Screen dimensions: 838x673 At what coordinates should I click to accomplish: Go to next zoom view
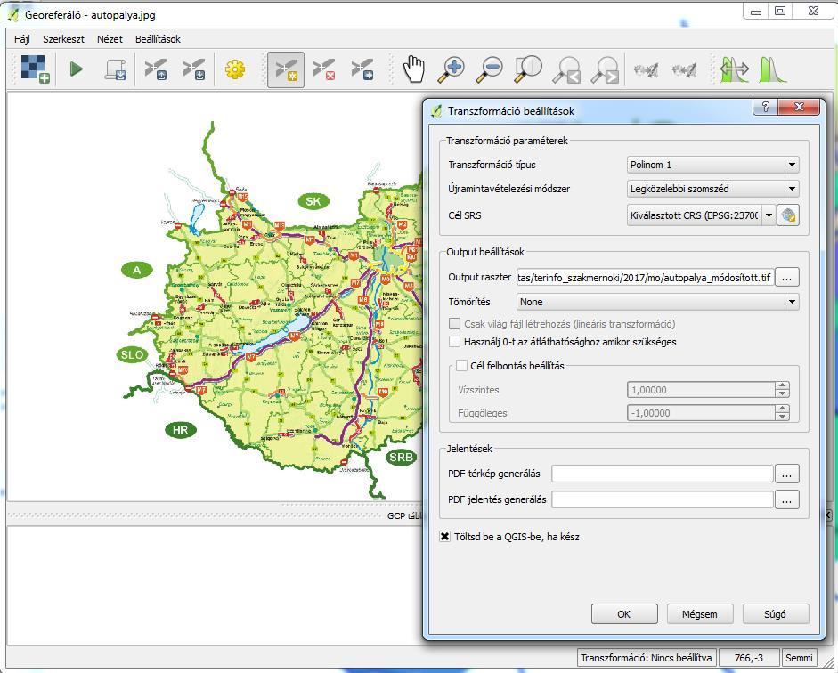point(605,70)
